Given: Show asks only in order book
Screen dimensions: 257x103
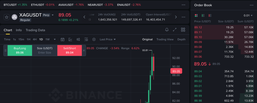Looking at the screenshot, I should click(210, 15).
